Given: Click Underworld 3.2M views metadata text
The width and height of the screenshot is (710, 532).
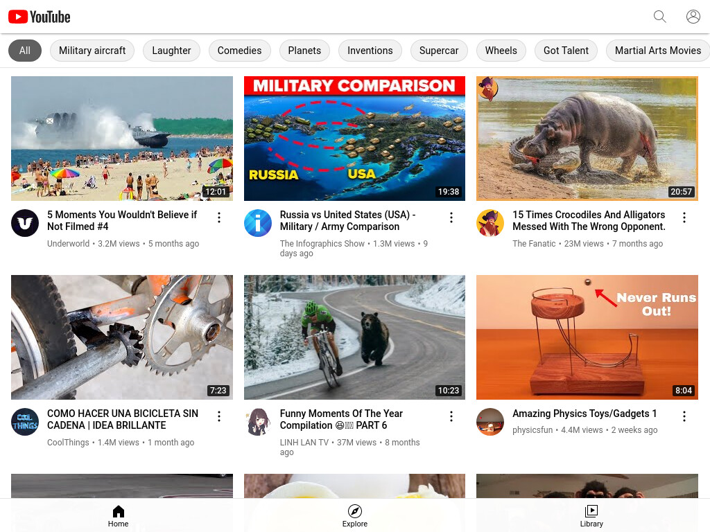Looking at the screenshot, I should pos(123,243).
